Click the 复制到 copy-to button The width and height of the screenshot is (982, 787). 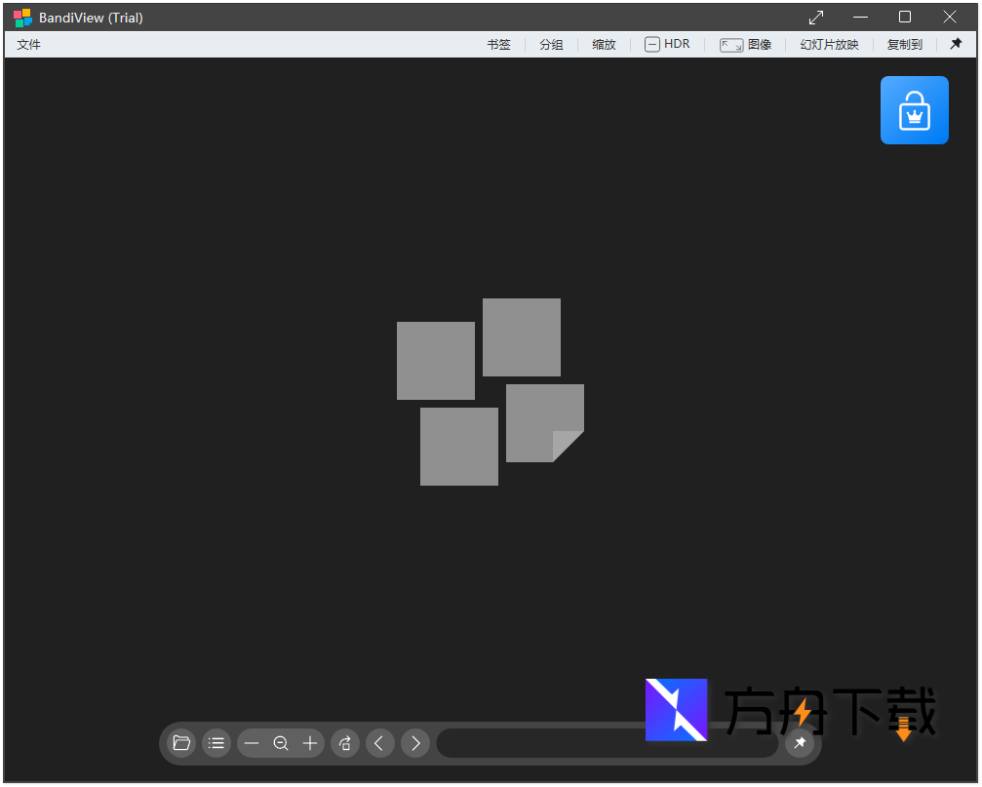[904, 44]
